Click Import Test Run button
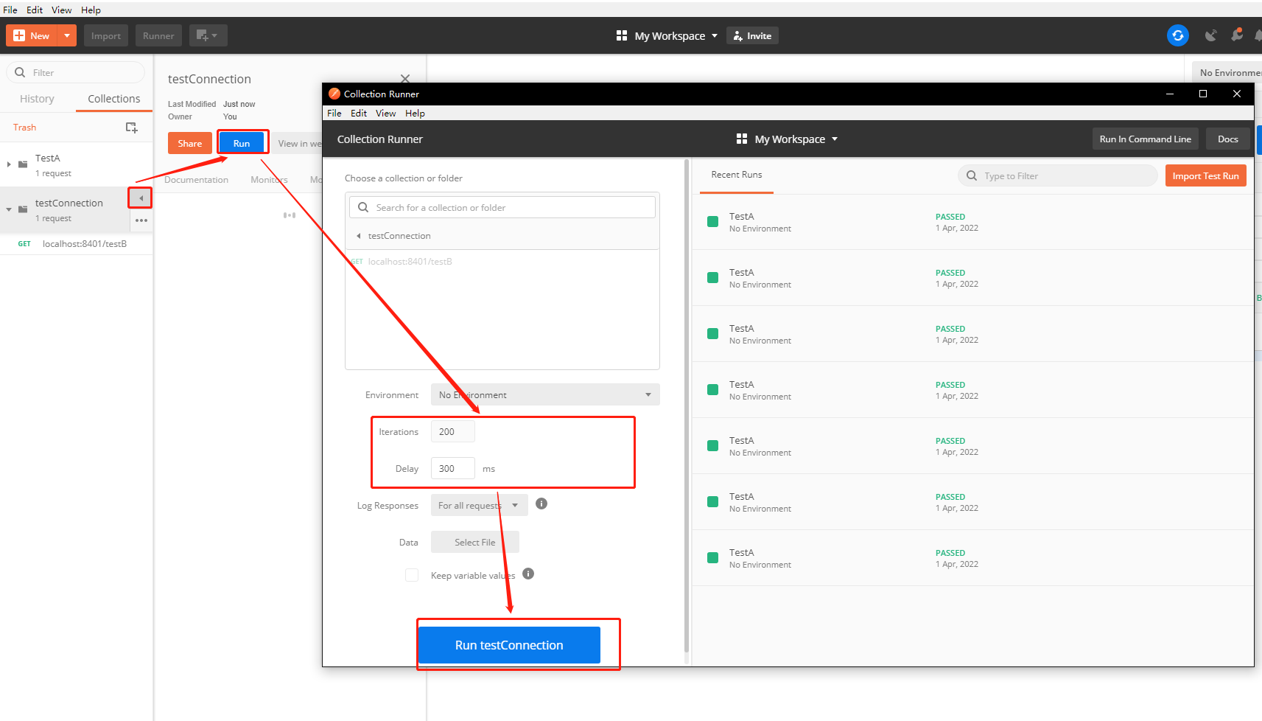The height and width of the screenshot is (721, 1262). pyautogui.click(x=1205, y=175)
